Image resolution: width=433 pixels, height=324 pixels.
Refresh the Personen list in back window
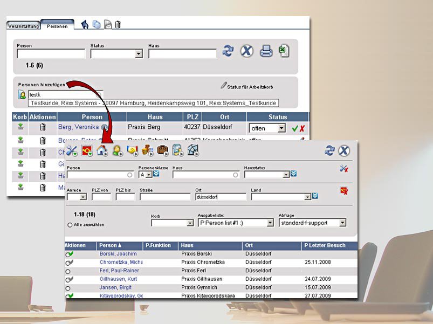[228, 51]
